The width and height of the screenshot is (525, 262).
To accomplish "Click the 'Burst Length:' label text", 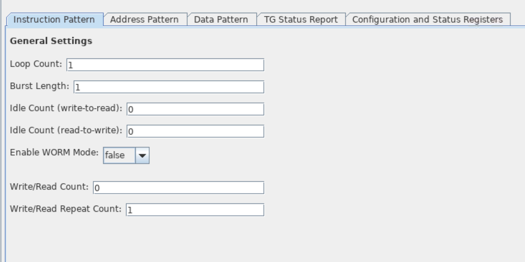I will click(40, 86).
